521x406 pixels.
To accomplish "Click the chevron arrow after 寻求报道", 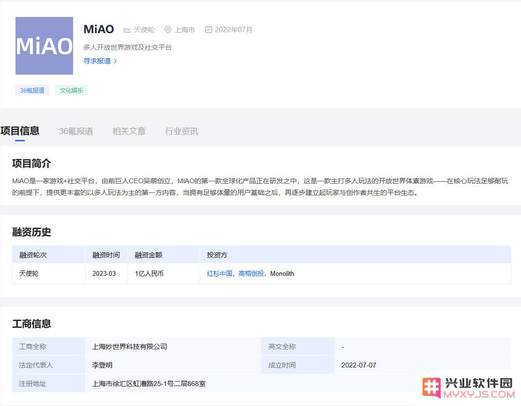I will (115, 61).
